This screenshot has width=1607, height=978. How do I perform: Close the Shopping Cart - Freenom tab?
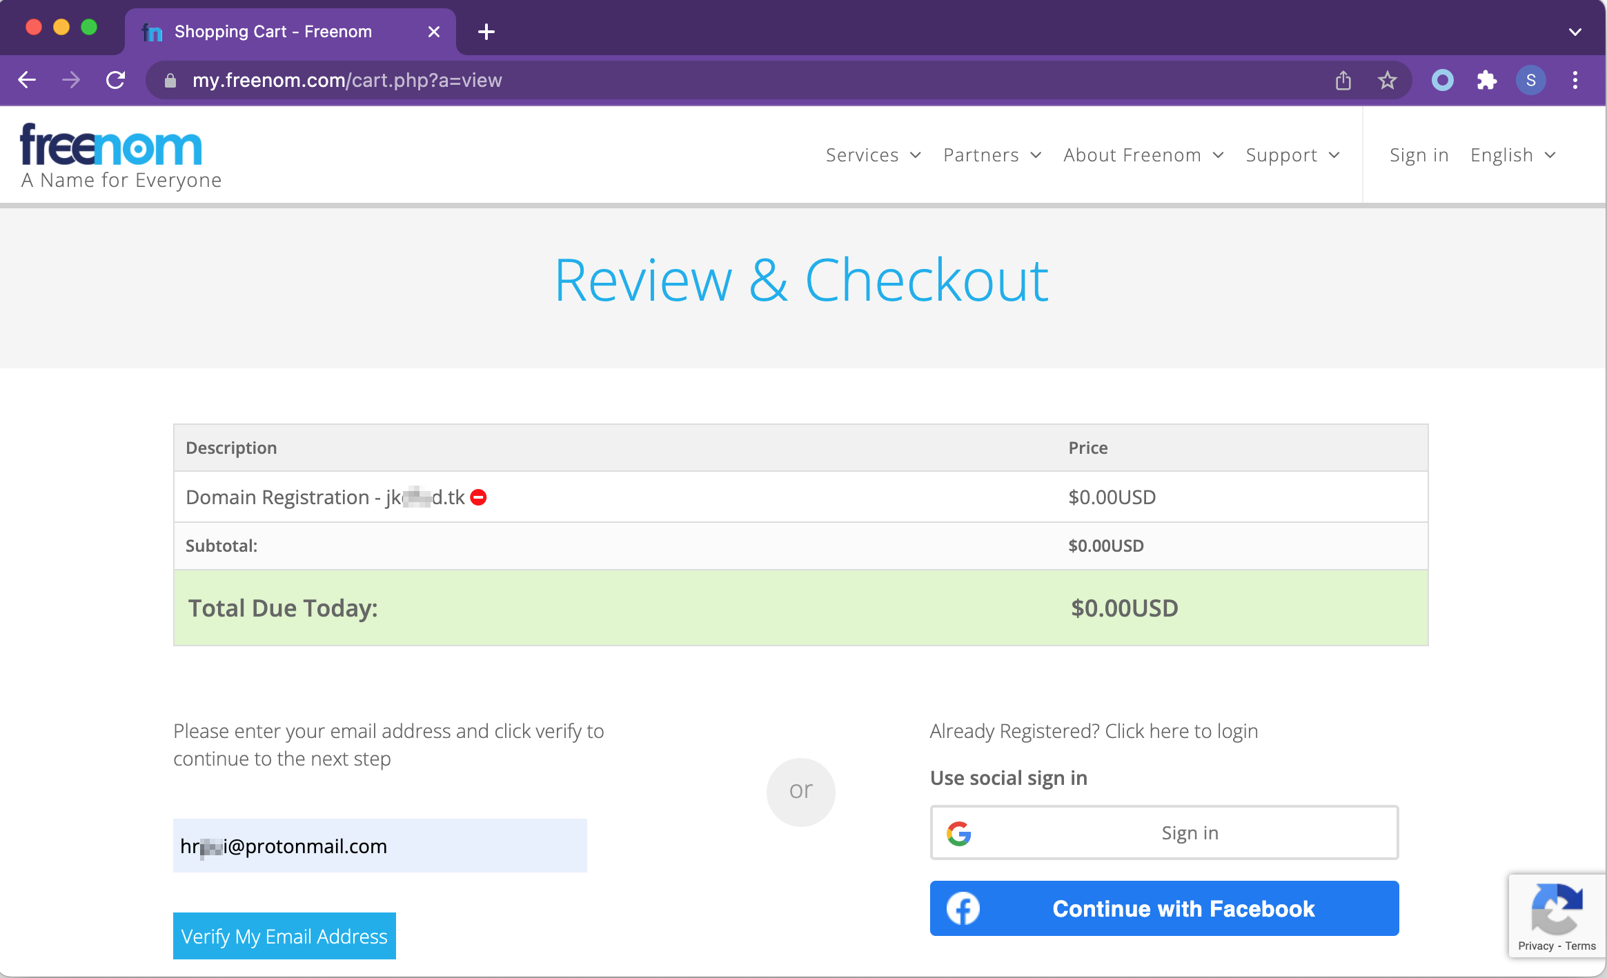(434, 32)
